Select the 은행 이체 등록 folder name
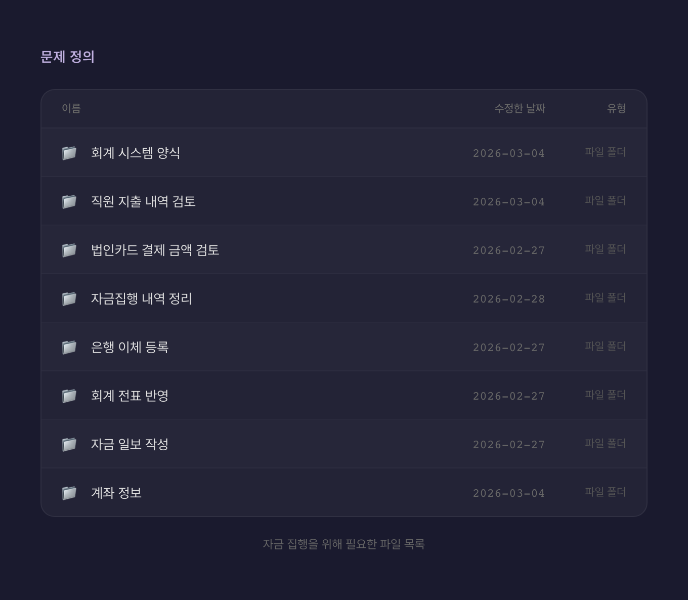The width and height of the screenshot is (688, 600). tap(130, 347)
